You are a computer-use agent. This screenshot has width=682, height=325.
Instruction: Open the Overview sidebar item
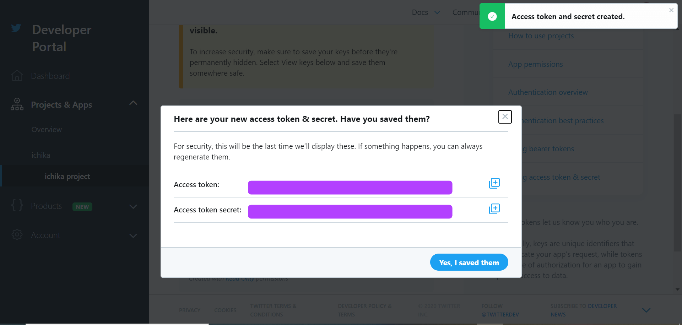(47, 130)
